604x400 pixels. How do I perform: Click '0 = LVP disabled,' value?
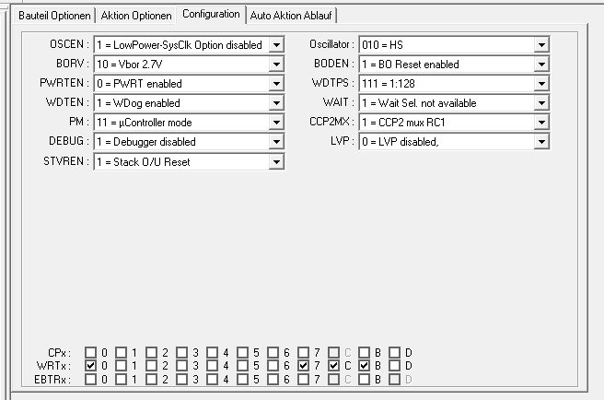401,142
